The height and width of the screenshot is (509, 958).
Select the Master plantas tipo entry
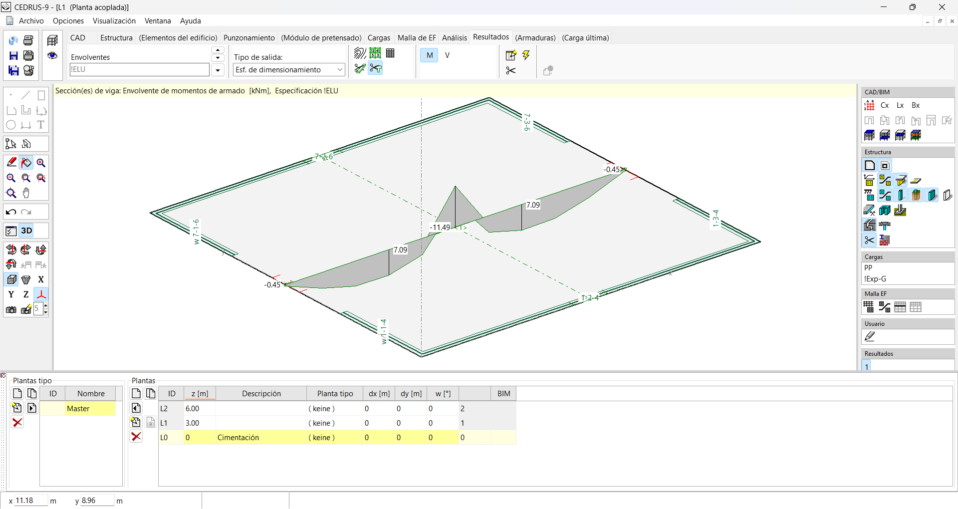[78, 409]
